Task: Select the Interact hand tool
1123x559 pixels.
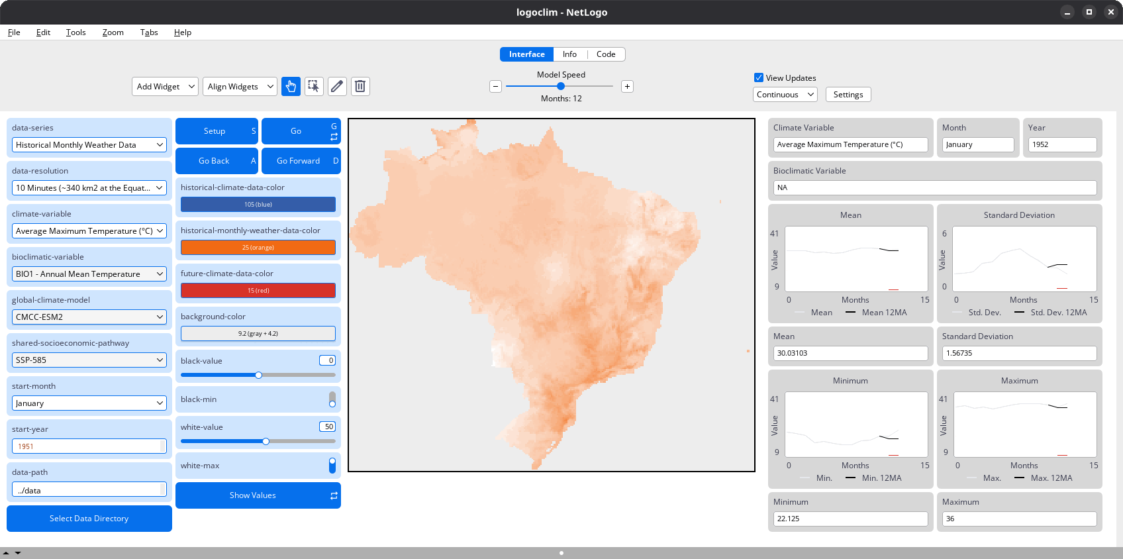Action: [x=291, y=86]
